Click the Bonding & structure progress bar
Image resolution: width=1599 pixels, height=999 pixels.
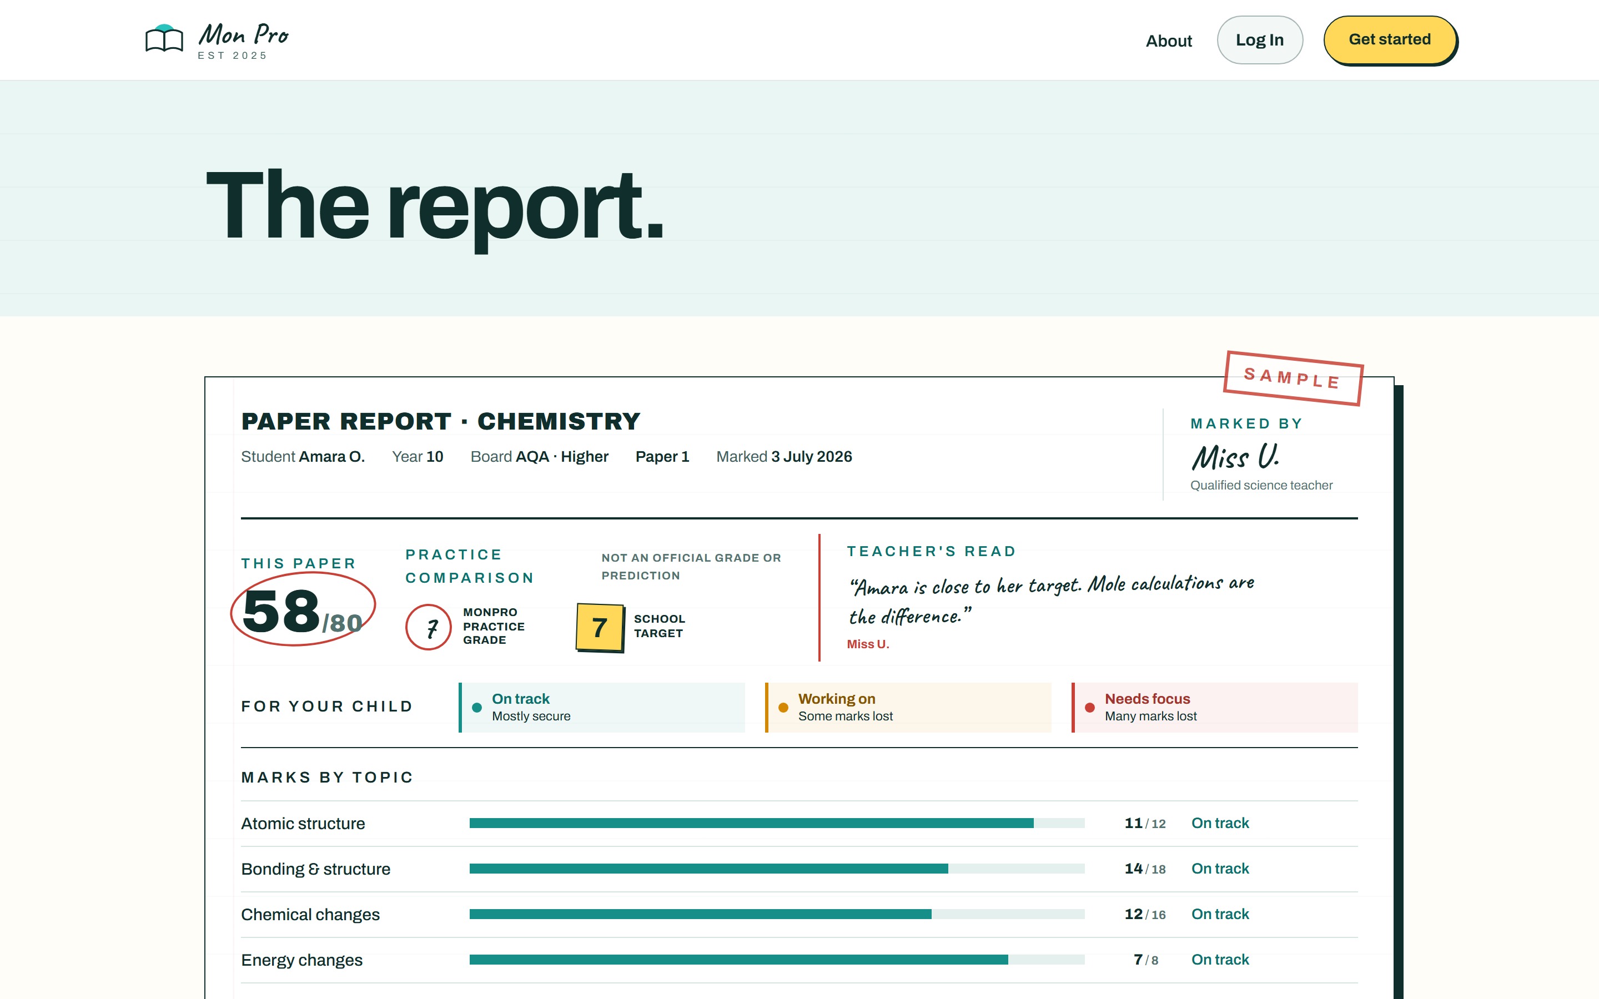(x=777, y=869)
